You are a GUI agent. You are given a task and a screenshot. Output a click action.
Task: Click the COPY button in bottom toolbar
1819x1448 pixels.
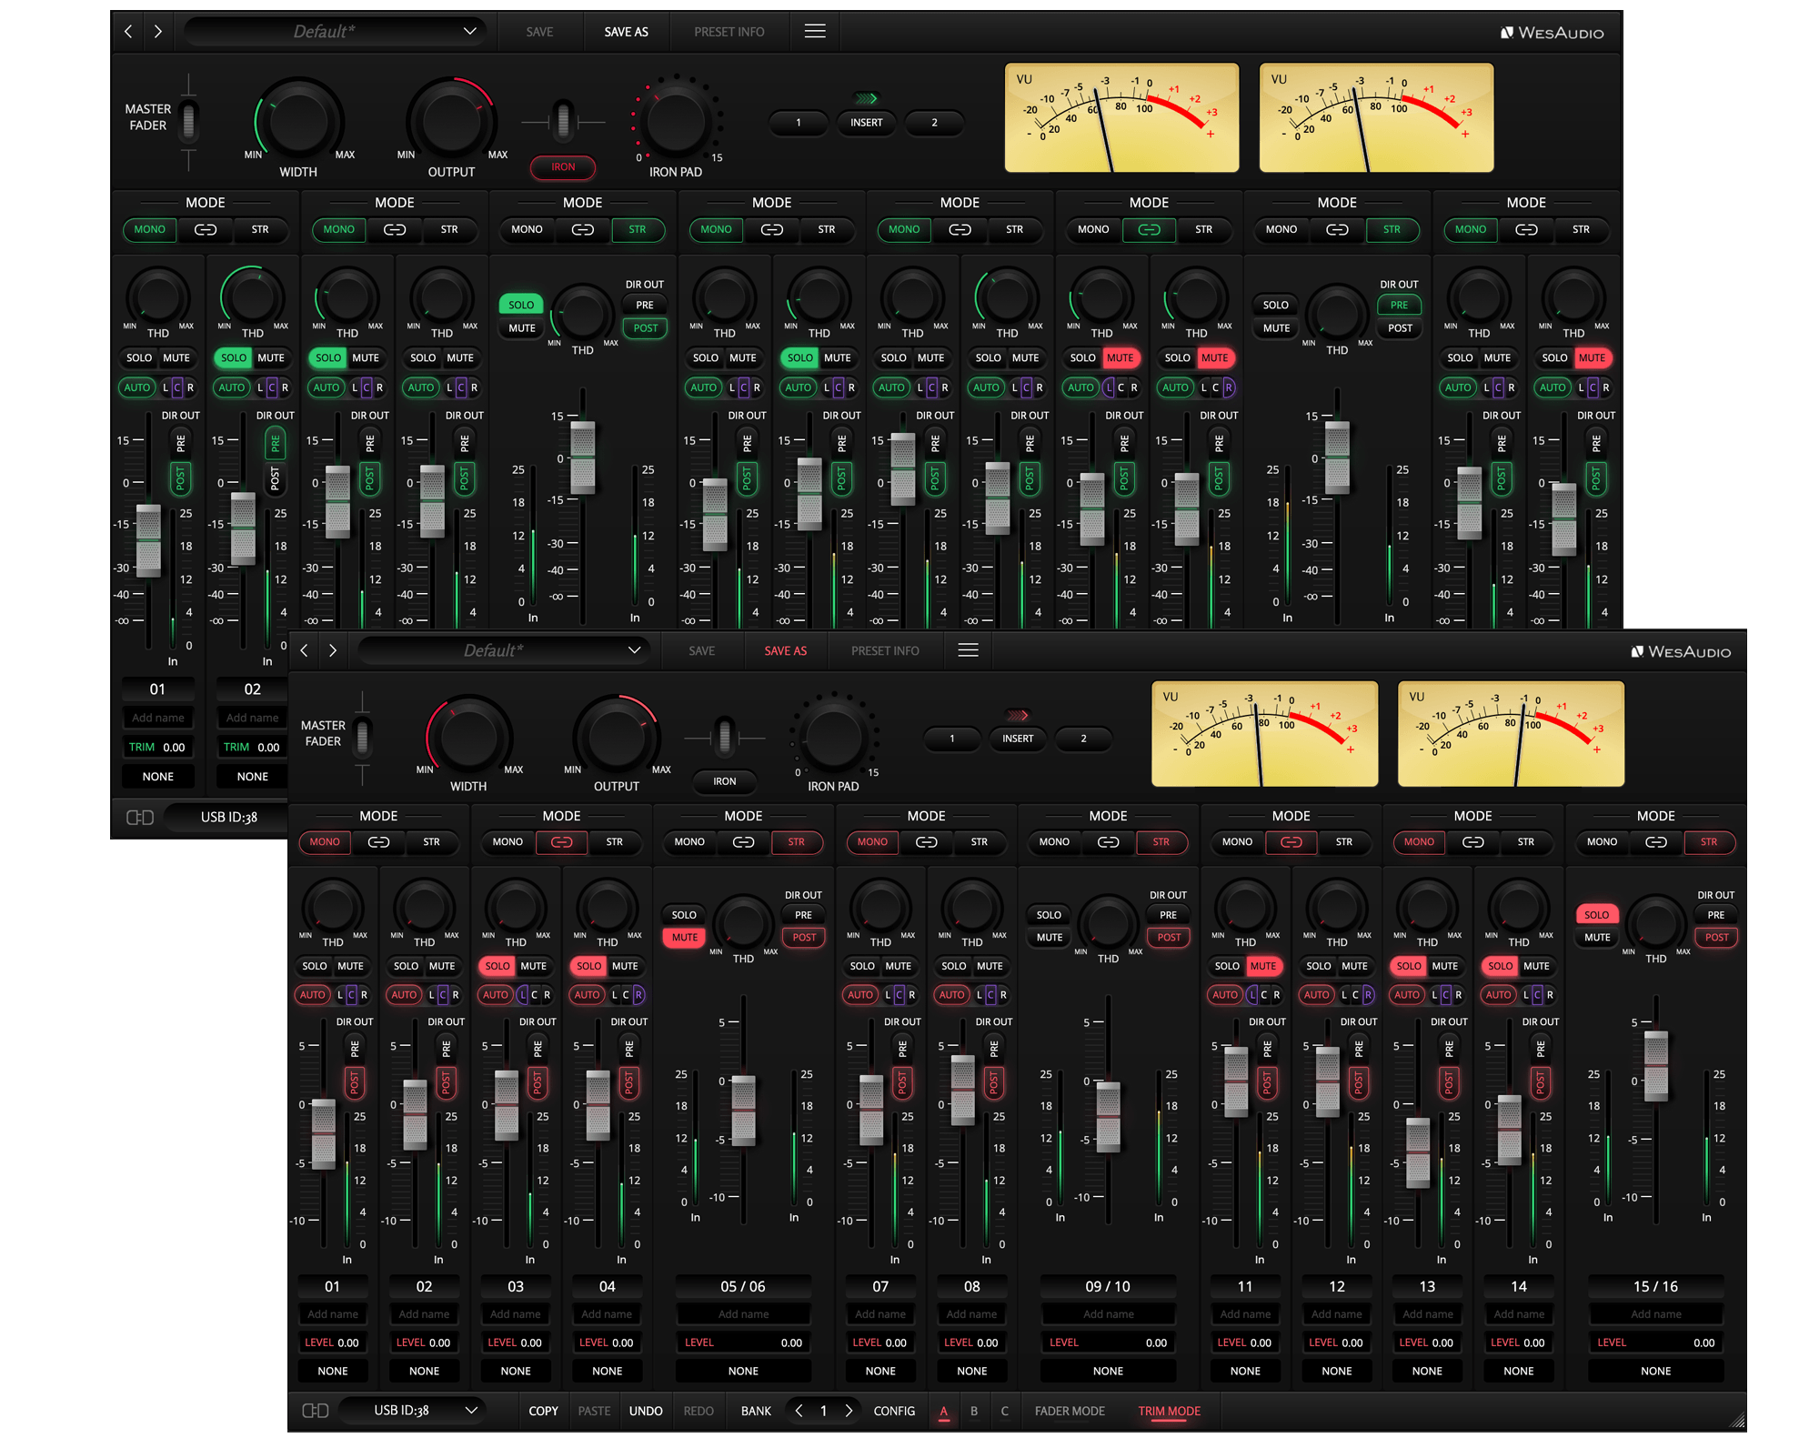[543, 1411]
